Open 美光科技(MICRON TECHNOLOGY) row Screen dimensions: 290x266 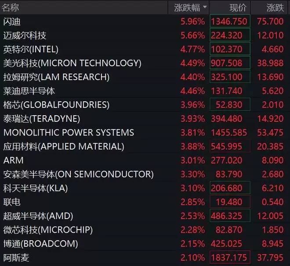click(x=145, y=63)
